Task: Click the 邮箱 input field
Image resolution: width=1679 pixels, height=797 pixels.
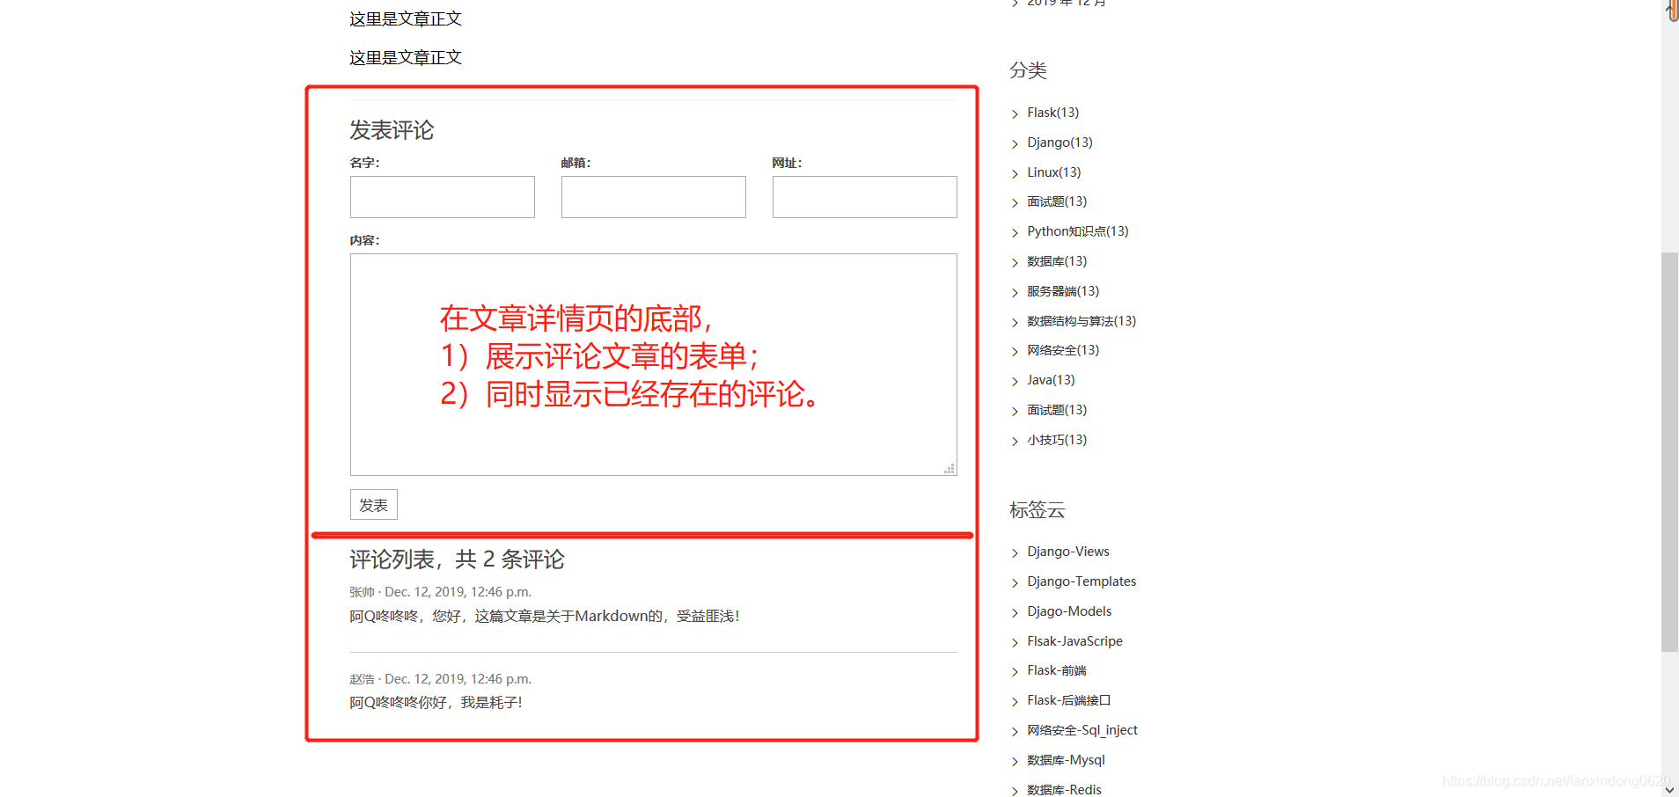Action: (x=653, y=196)
